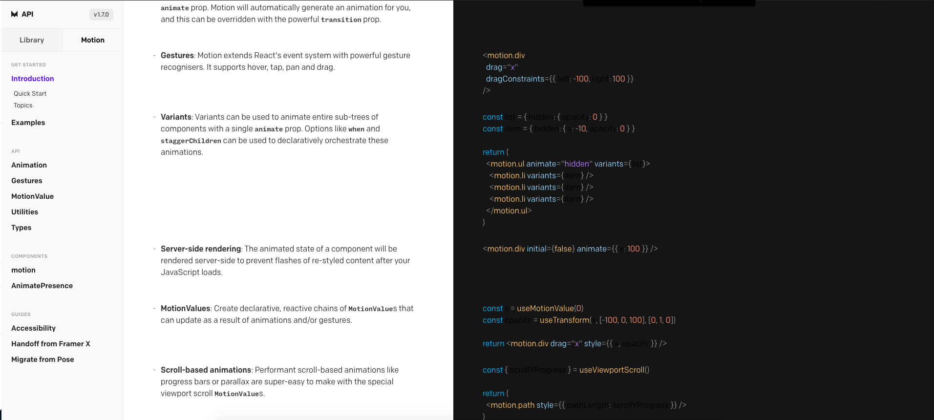Switch to the Motion tab
The width and height of the screenshot is (934, 420).
pyautogui.click(x=92, y=40)
